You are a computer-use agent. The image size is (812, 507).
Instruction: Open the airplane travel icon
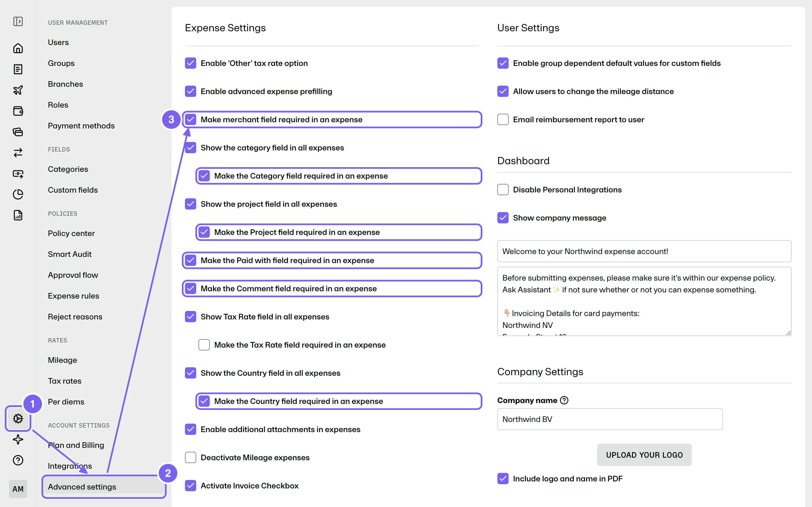pos(18,90)
